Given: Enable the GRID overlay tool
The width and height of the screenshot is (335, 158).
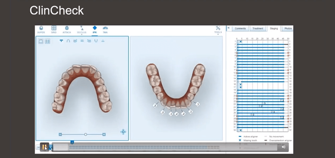Looking at the screenshot, I should tap(54, 30).
